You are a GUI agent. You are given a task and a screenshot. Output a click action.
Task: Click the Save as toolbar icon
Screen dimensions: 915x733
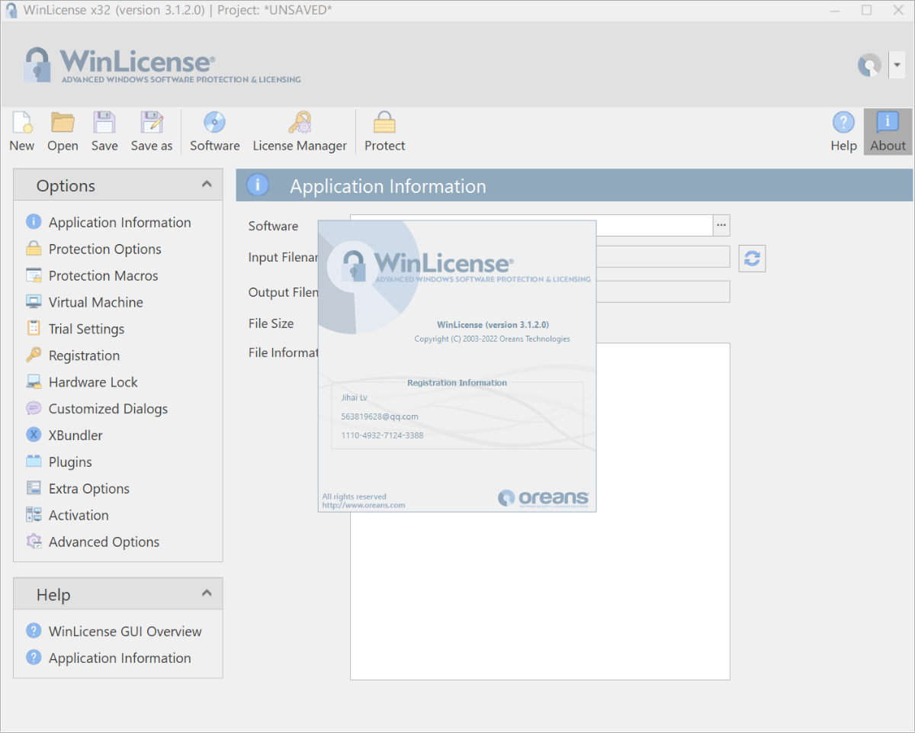[152, 123]
